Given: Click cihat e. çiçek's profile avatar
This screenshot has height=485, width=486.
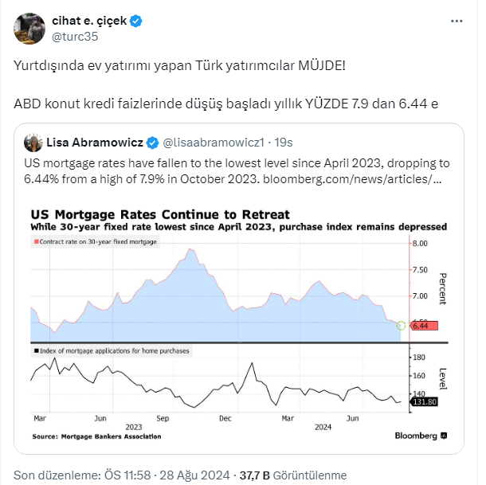Looking at the screenshot, I should pos(29,28).
